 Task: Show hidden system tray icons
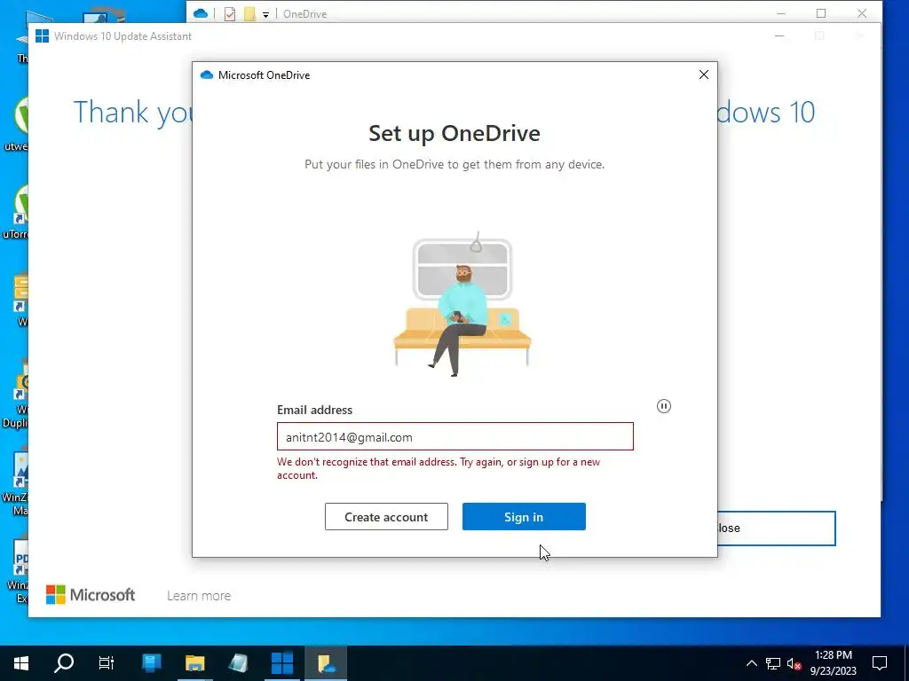[751, 663]
